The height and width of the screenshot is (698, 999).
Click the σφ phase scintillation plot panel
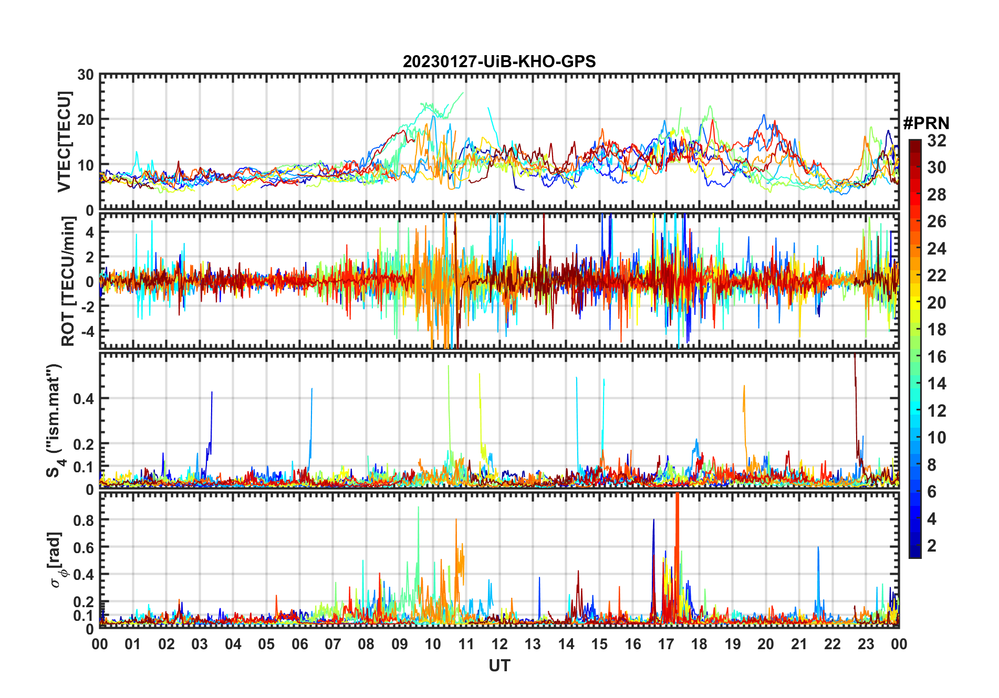(x=499, y=560)
